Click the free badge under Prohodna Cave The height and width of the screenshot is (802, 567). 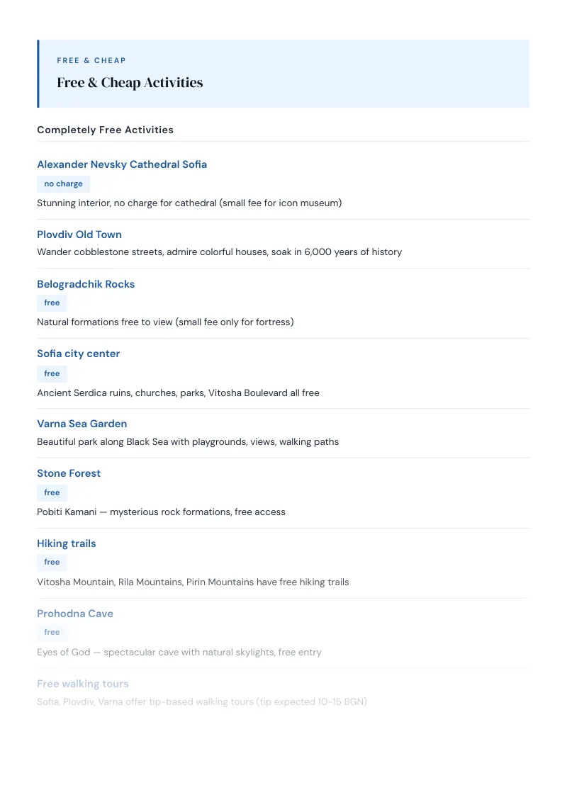[x=52, y=632]
